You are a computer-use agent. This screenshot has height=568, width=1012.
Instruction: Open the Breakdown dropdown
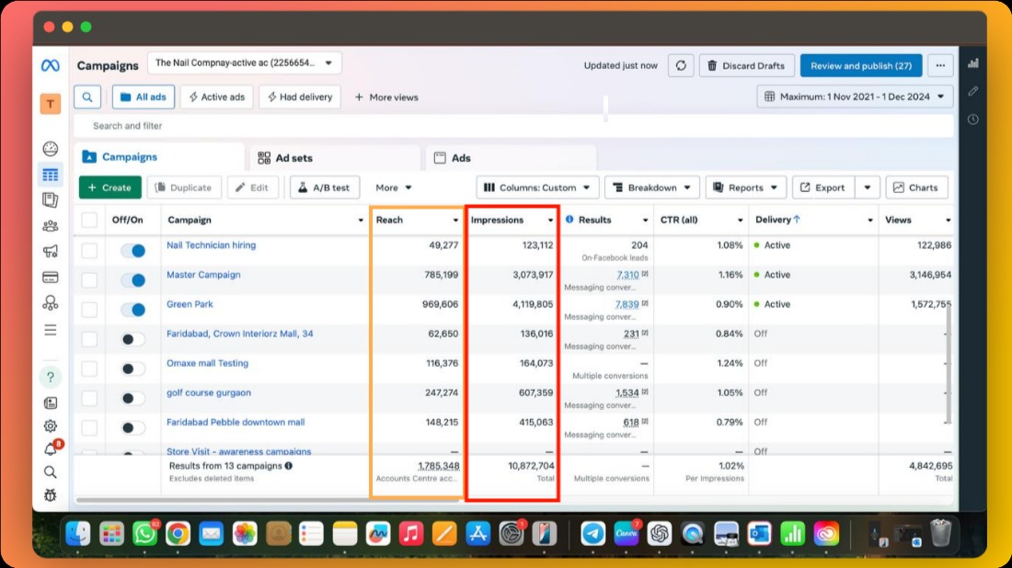[651, 187]
